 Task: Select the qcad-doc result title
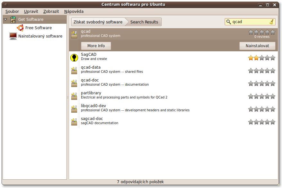coord(90,80)
